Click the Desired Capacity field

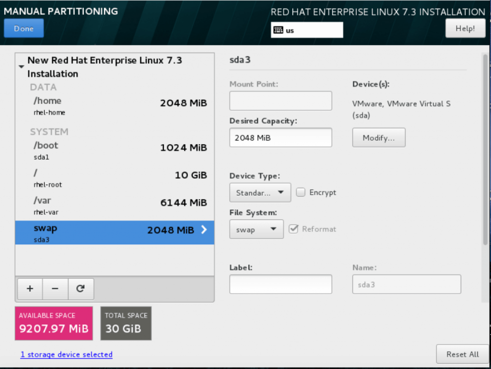click(x=281, y=138)
